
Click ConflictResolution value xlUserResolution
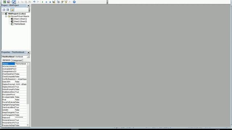[21, 79]
